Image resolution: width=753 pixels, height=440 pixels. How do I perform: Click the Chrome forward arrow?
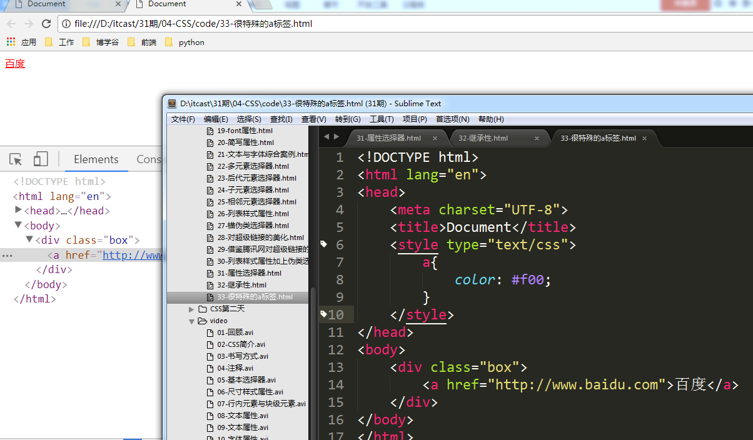[x=29, y=24]
